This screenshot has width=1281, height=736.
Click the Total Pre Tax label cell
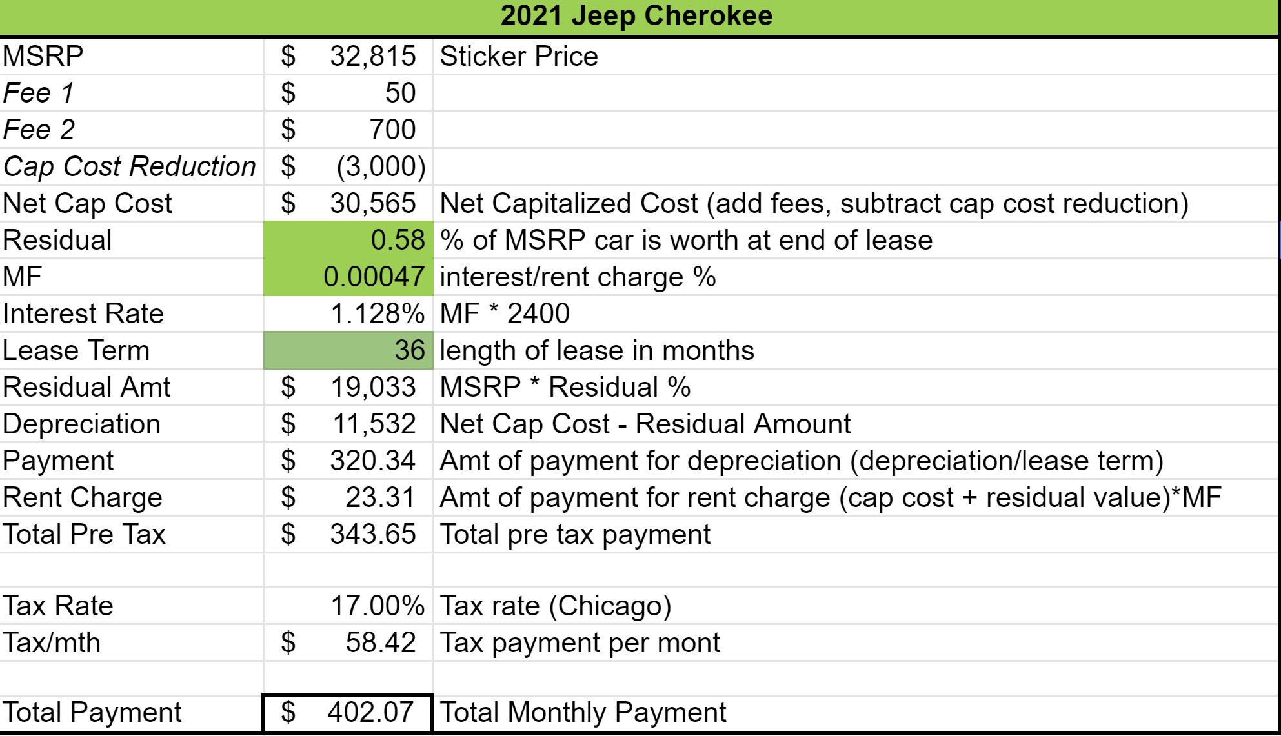coord(132,534)
